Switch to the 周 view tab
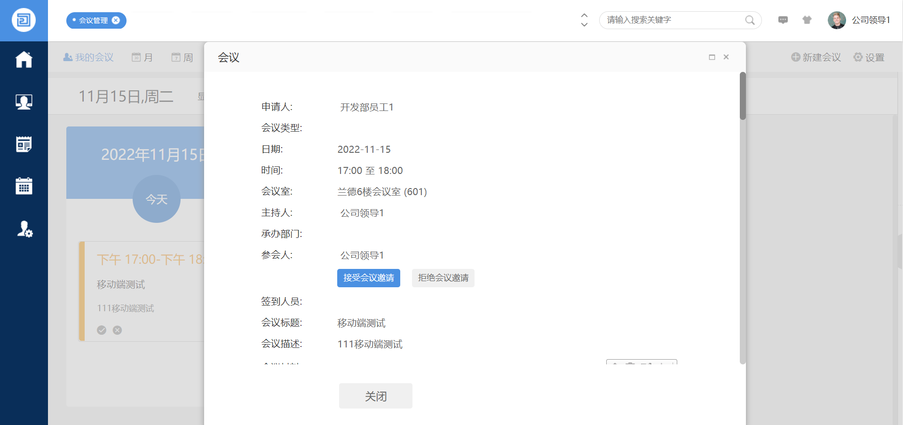This screenshot has height=425, width=903. click(182, 57)
